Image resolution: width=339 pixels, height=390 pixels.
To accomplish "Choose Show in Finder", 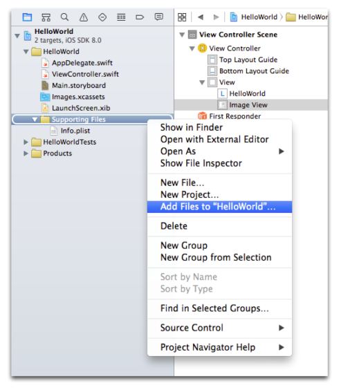I will point(192,127).
